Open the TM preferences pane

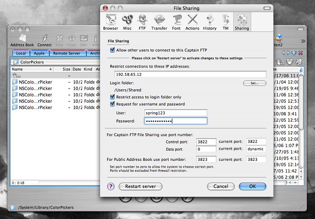point(225,22)
